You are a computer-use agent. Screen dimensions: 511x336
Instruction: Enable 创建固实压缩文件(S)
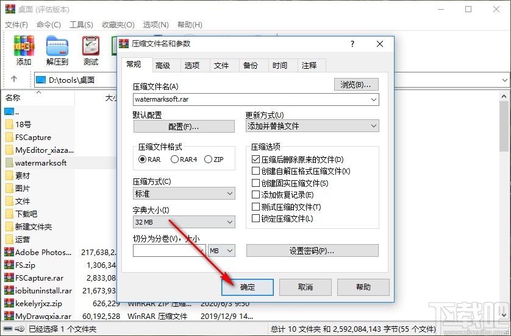pos(290,183)
